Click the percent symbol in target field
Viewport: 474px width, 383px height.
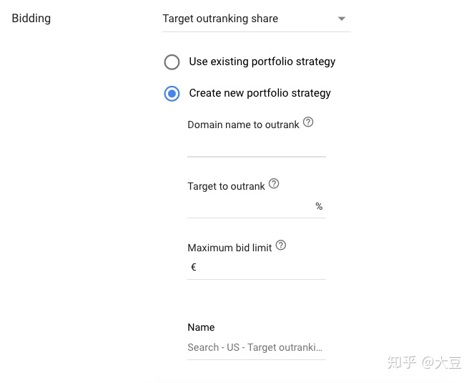tap(319, 206)
